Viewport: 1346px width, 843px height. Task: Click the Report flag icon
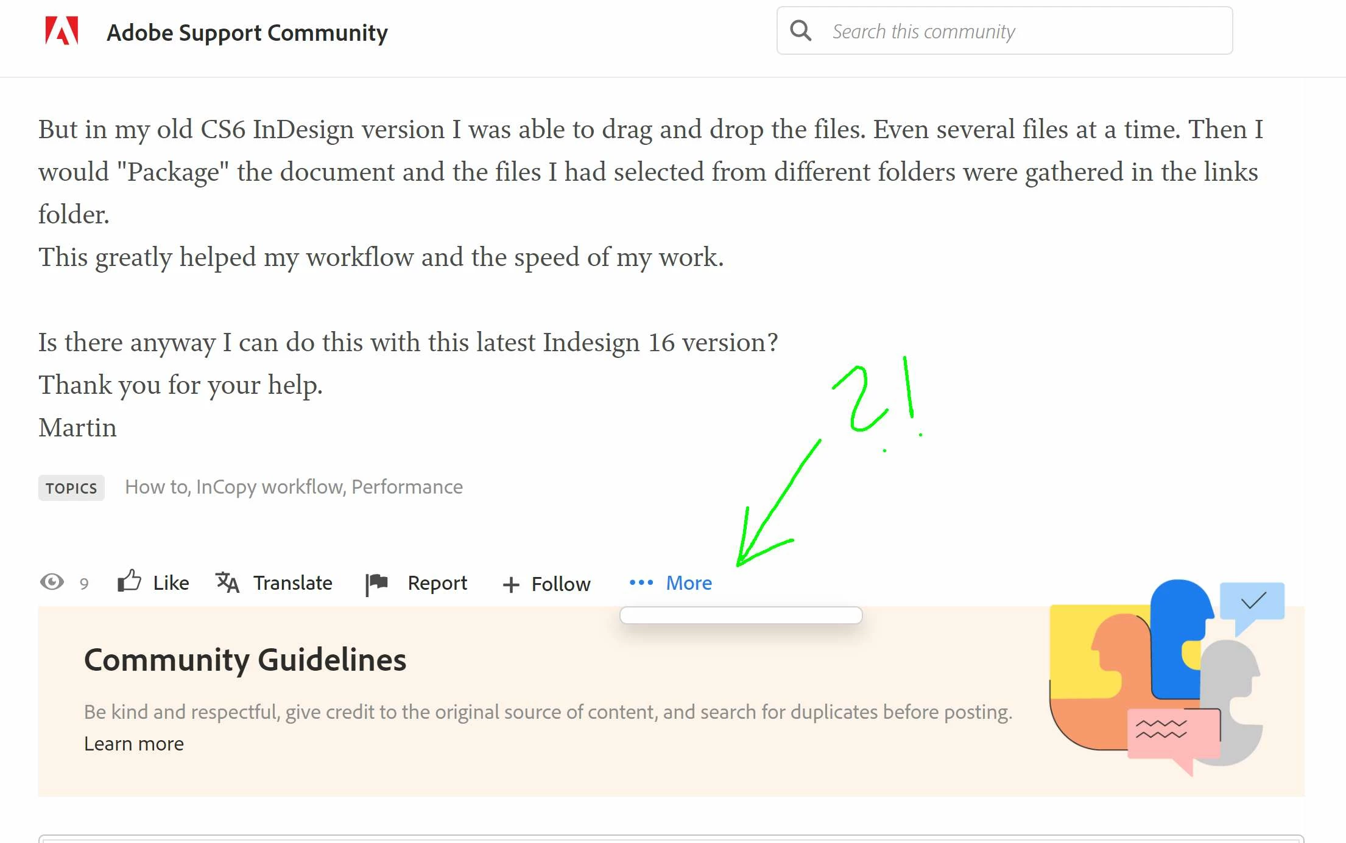(x=376, y=583)
